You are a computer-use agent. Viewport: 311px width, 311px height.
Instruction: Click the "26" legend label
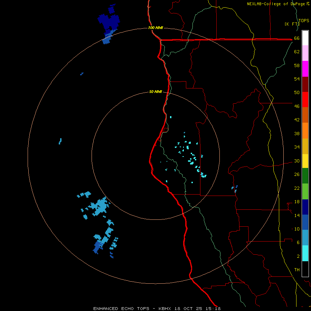(297, 175)
